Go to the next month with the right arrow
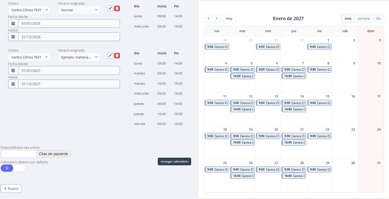 click(x=217, y=18)
